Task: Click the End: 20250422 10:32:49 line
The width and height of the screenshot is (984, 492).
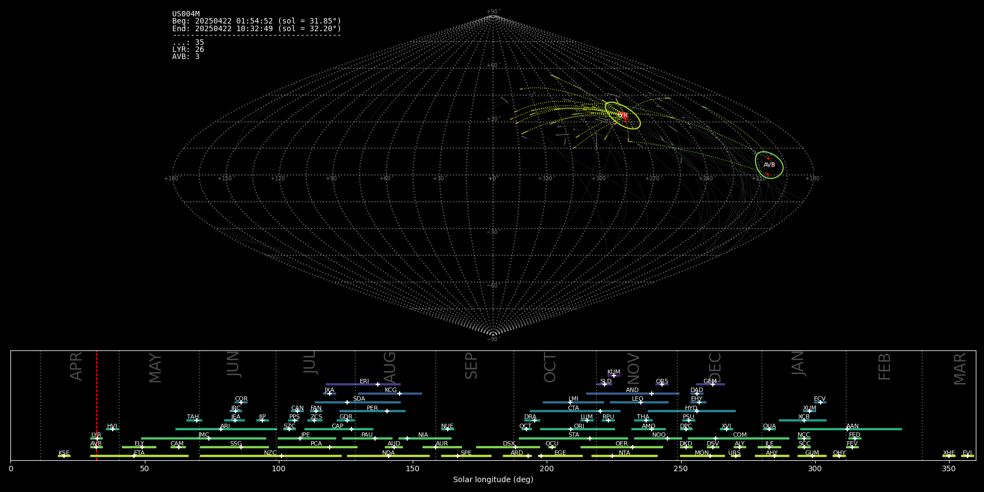Action: point(256,28)
